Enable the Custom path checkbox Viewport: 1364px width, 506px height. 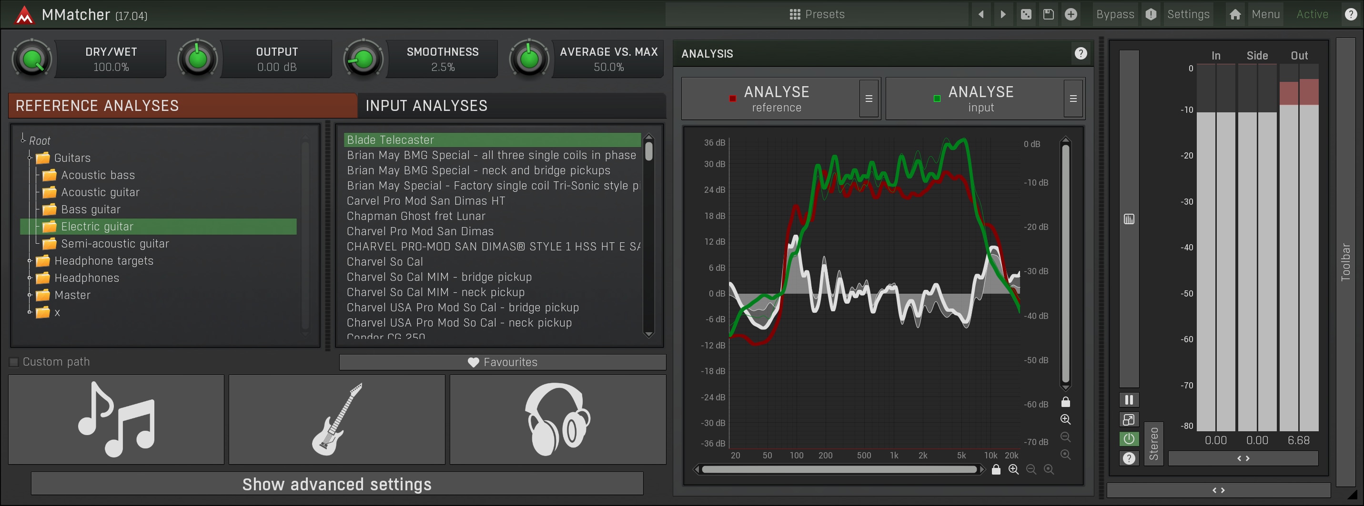pyautogui.click(x=14, y=362)
